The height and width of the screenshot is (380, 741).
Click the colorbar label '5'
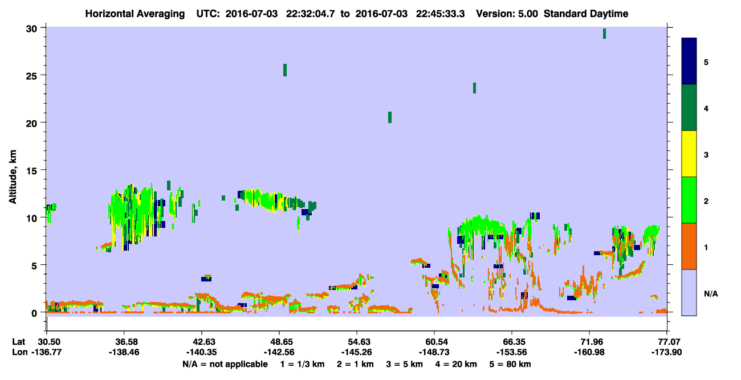706,62
